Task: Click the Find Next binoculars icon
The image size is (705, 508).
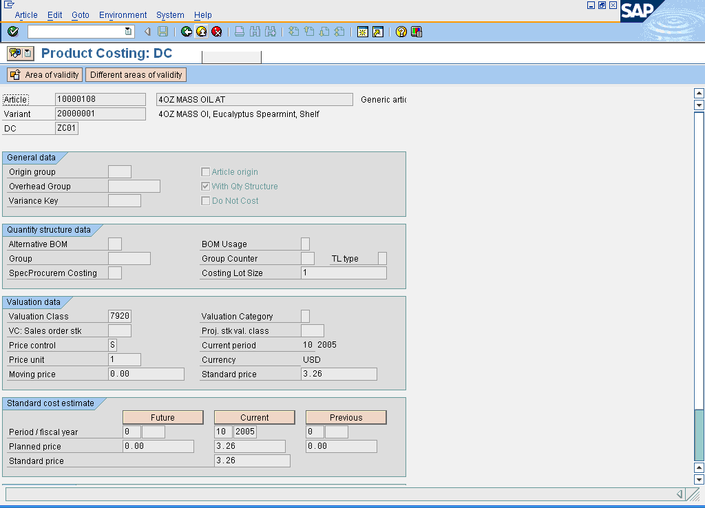Action: coord(270,32)
